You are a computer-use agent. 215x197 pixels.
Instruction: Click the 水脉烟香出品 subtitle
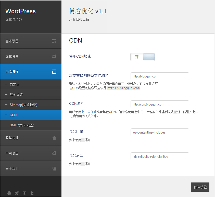(x=79, y=19)
